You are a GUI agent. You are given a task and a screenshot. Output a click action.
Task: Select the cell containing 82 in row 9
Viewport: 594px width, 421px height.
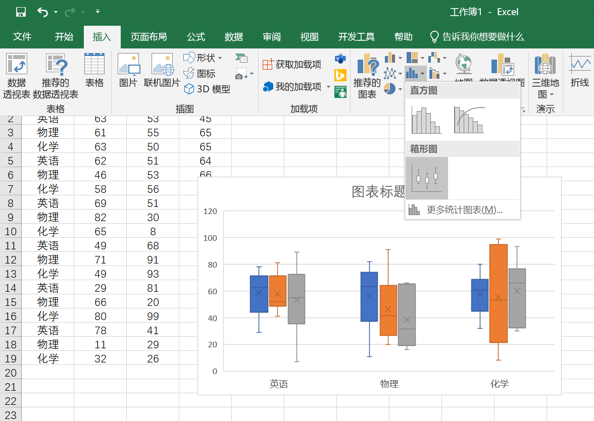point(101,217)
